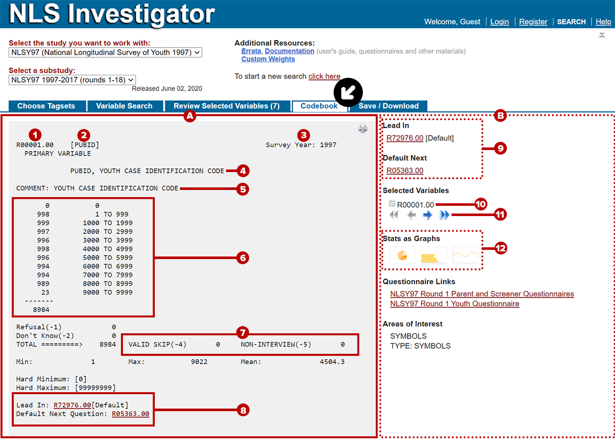Jump to the last selected variable
This screenshot has height=448, width=615.
[x=444, y=216]
